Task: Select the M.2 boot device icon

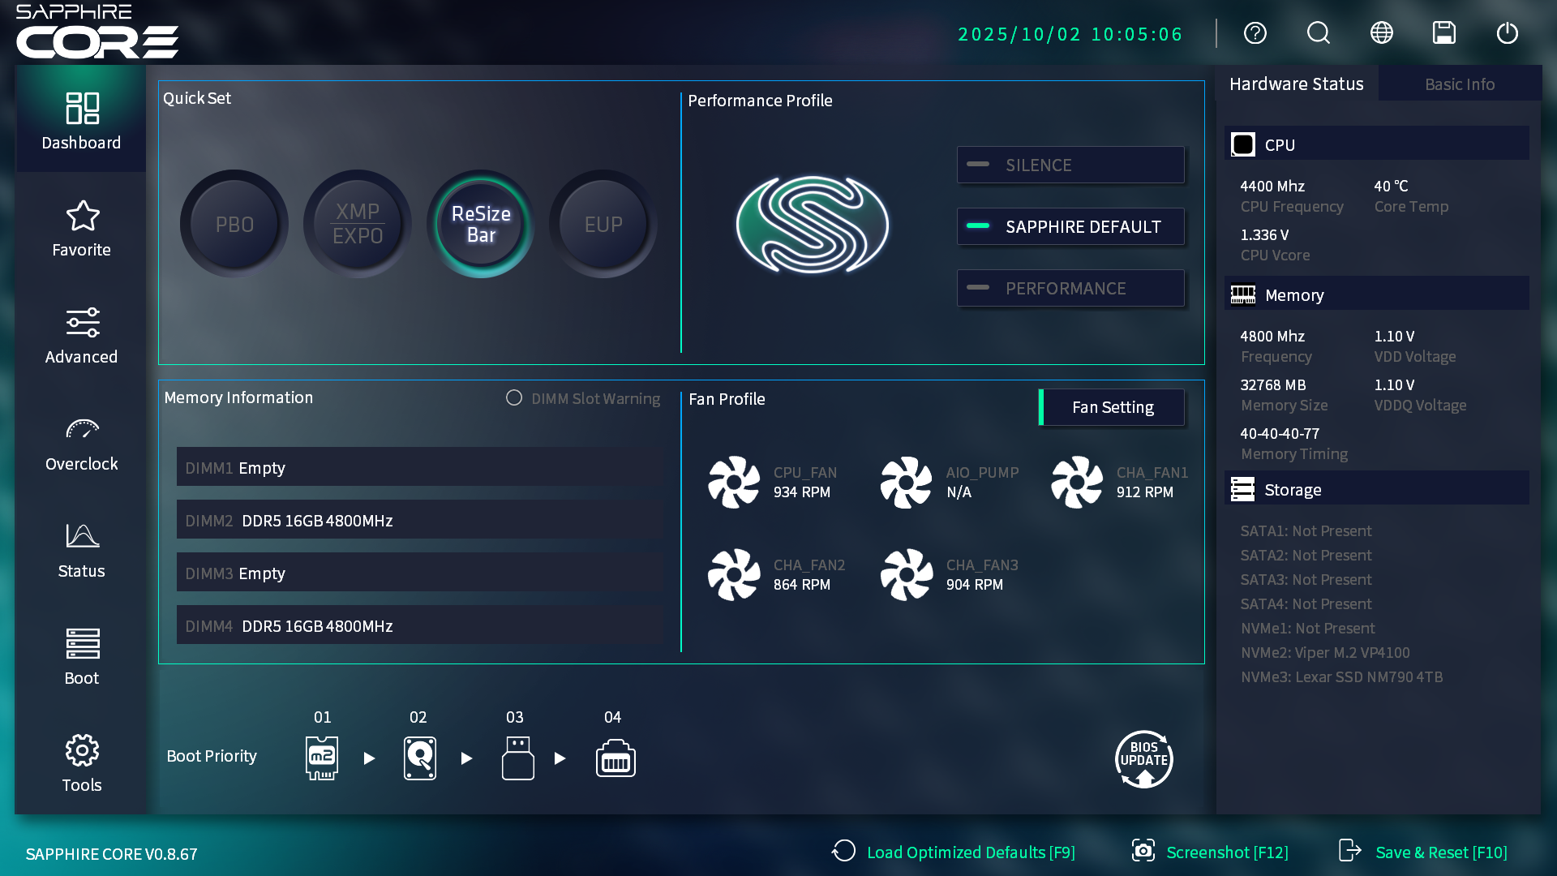Action: pos(322,758)
